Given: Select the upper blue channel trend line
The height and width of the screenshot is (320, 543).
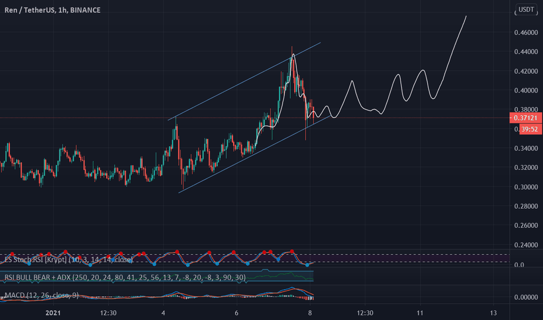Looking at the screenshot, I should [244, 81].
